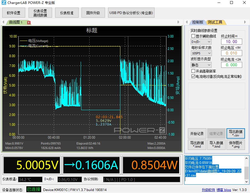Open the 博客 blog link

point(224,190)
